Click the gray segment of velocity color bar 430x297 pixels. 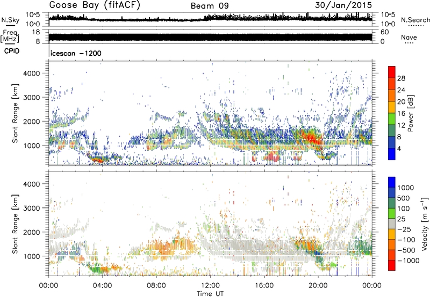click(x=392, y=224)
